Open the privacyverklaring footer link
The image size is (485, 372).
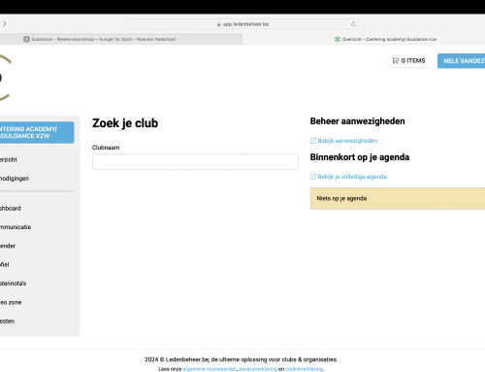258,369
